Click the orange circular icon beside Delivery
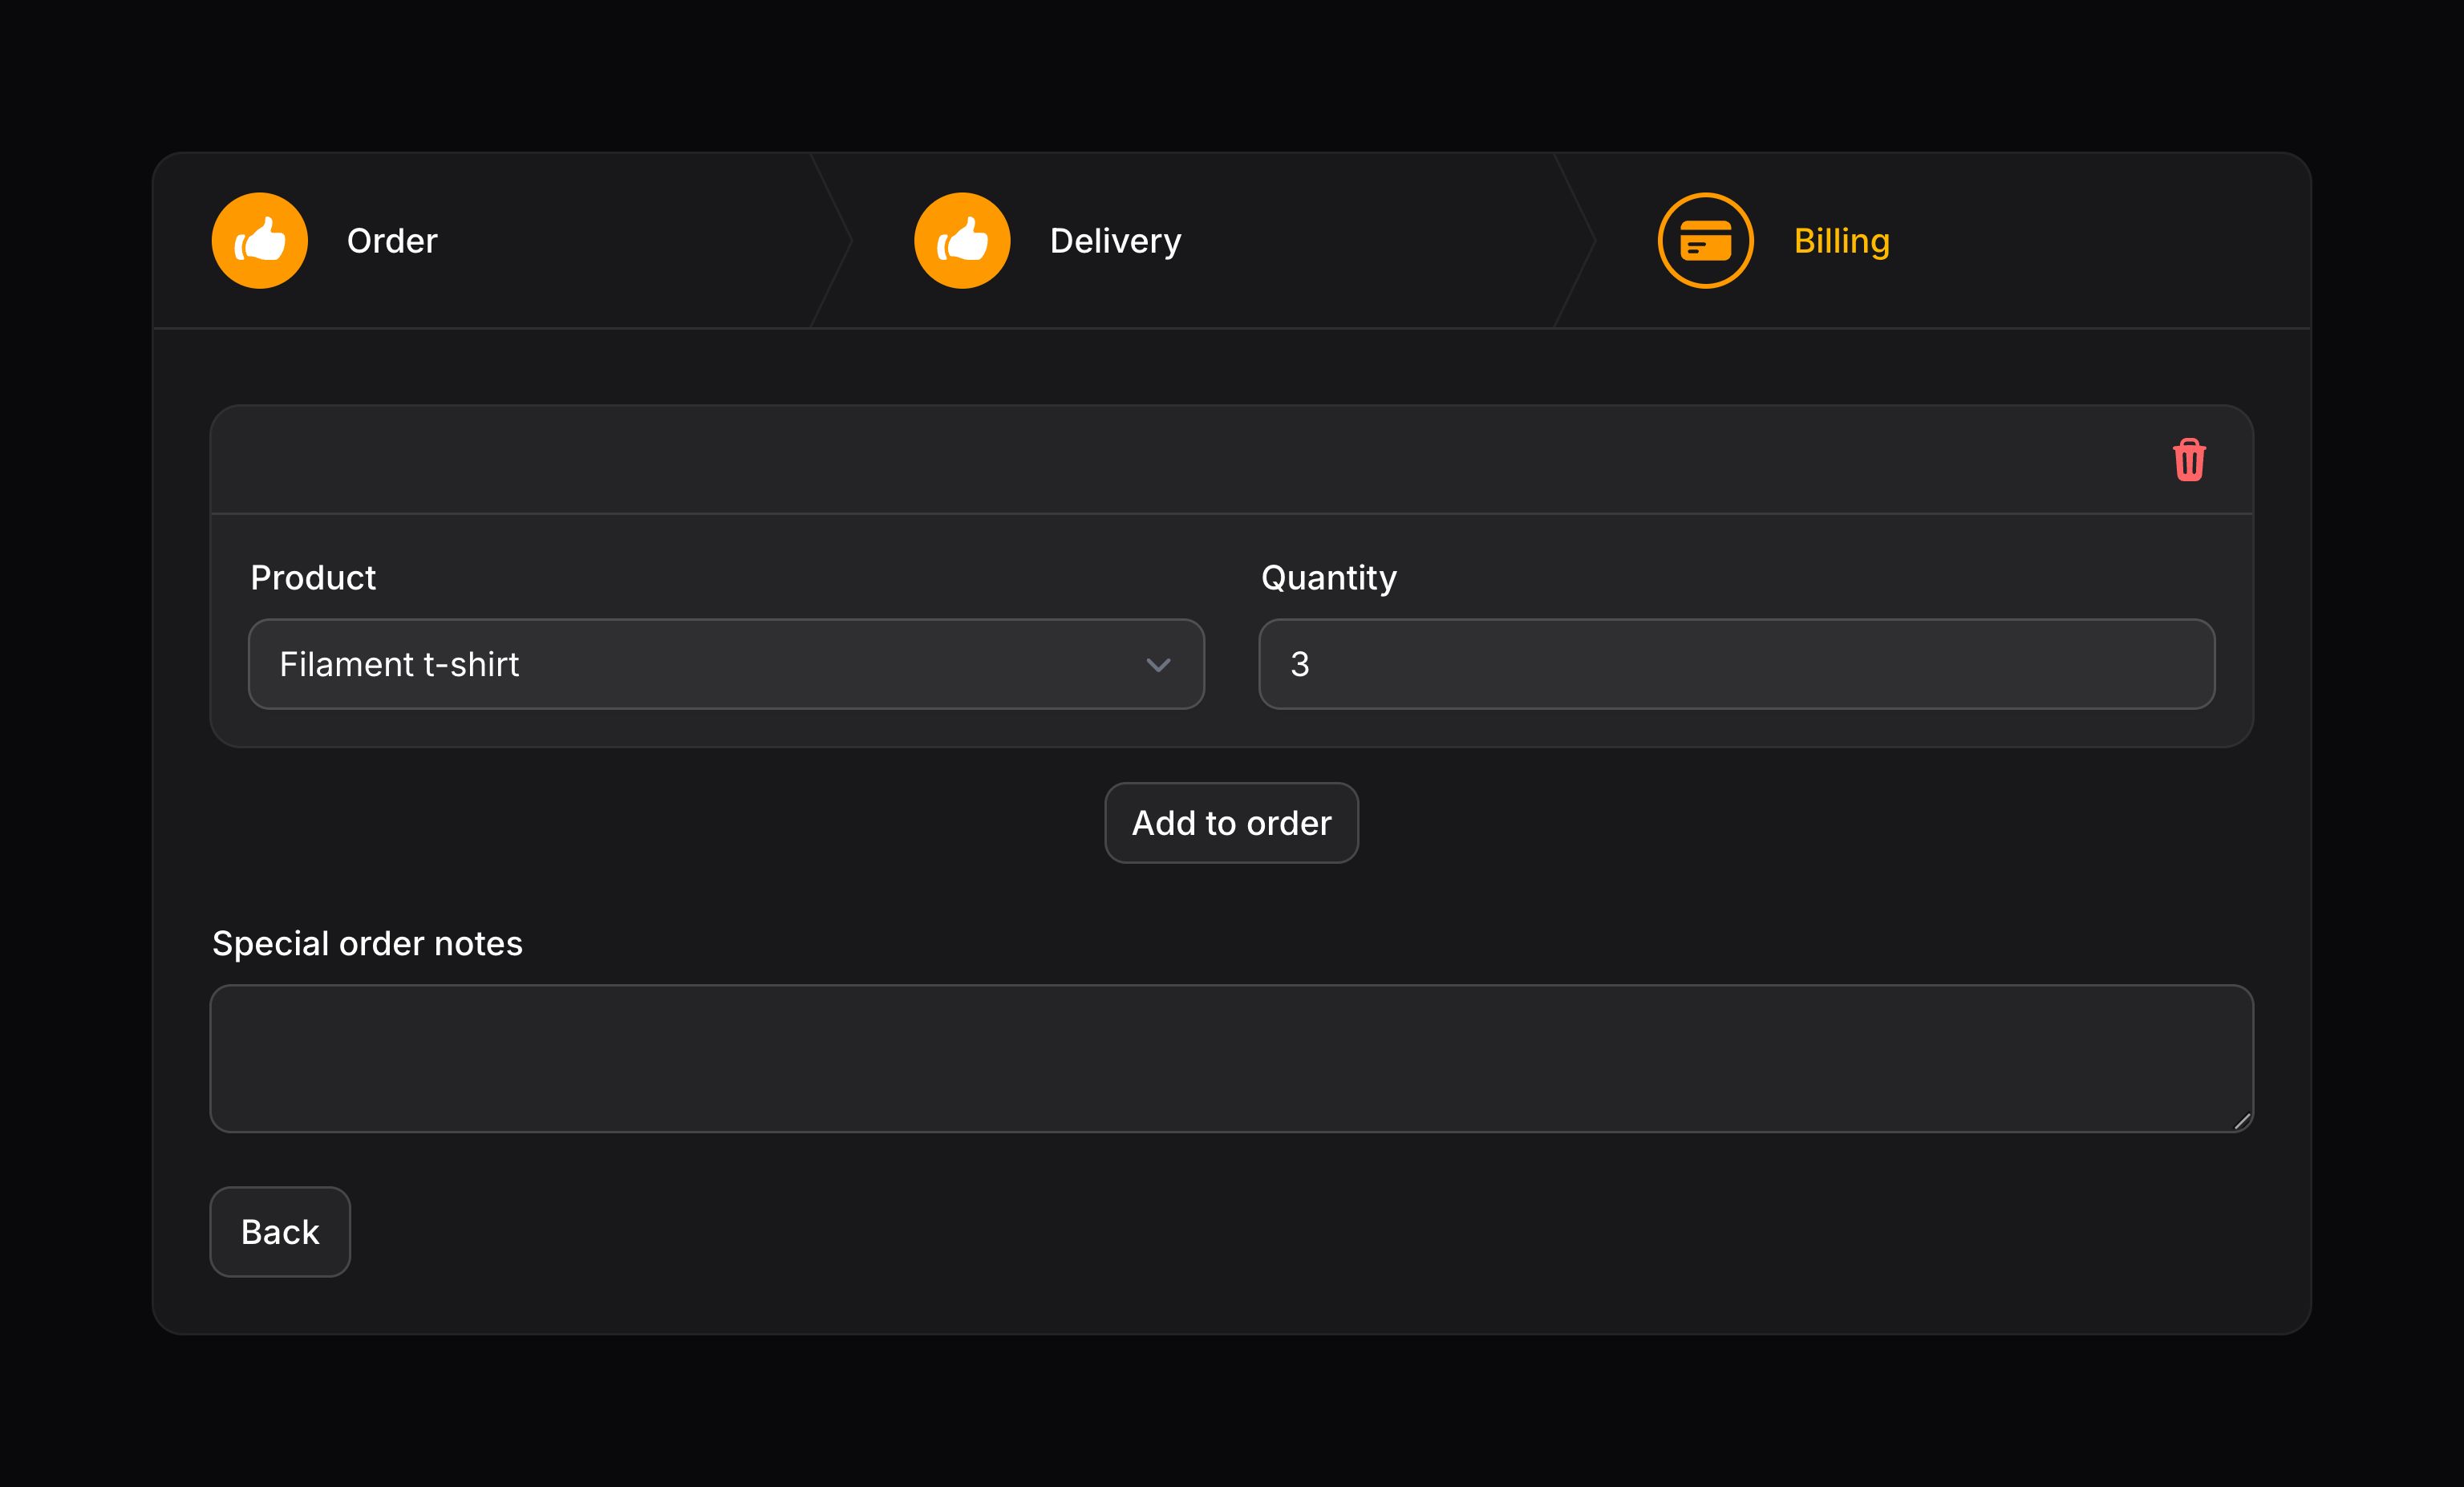Image resolution: width=2464 pixels, height=1487 pixels. coord(962,240)
